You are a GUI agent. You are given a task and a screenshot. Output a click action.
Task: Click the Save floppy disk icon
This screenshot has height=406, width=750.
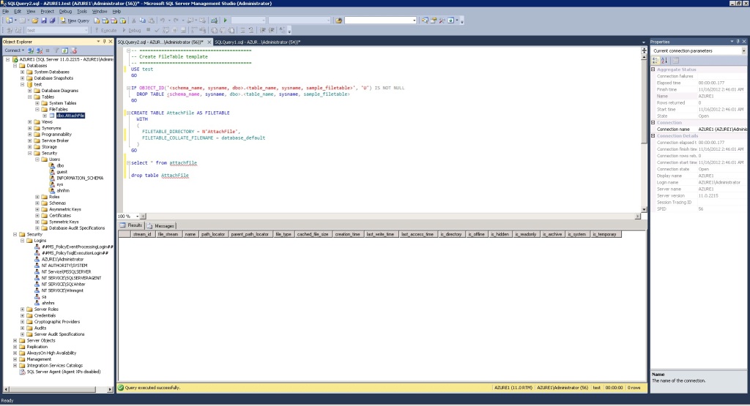(43, 20)
